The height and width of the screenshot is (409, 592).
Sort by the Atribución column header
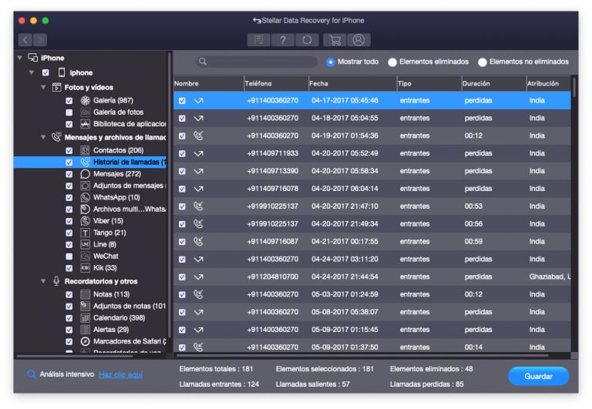(x=549, y=83)
